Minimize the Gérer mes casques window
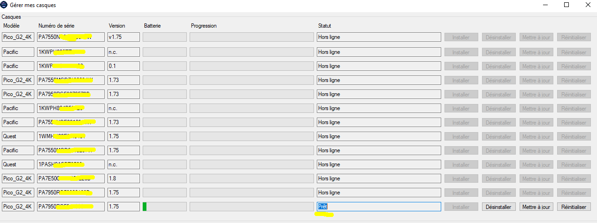The width and height of the screenshot is (597, 223). tap(545, 5)
